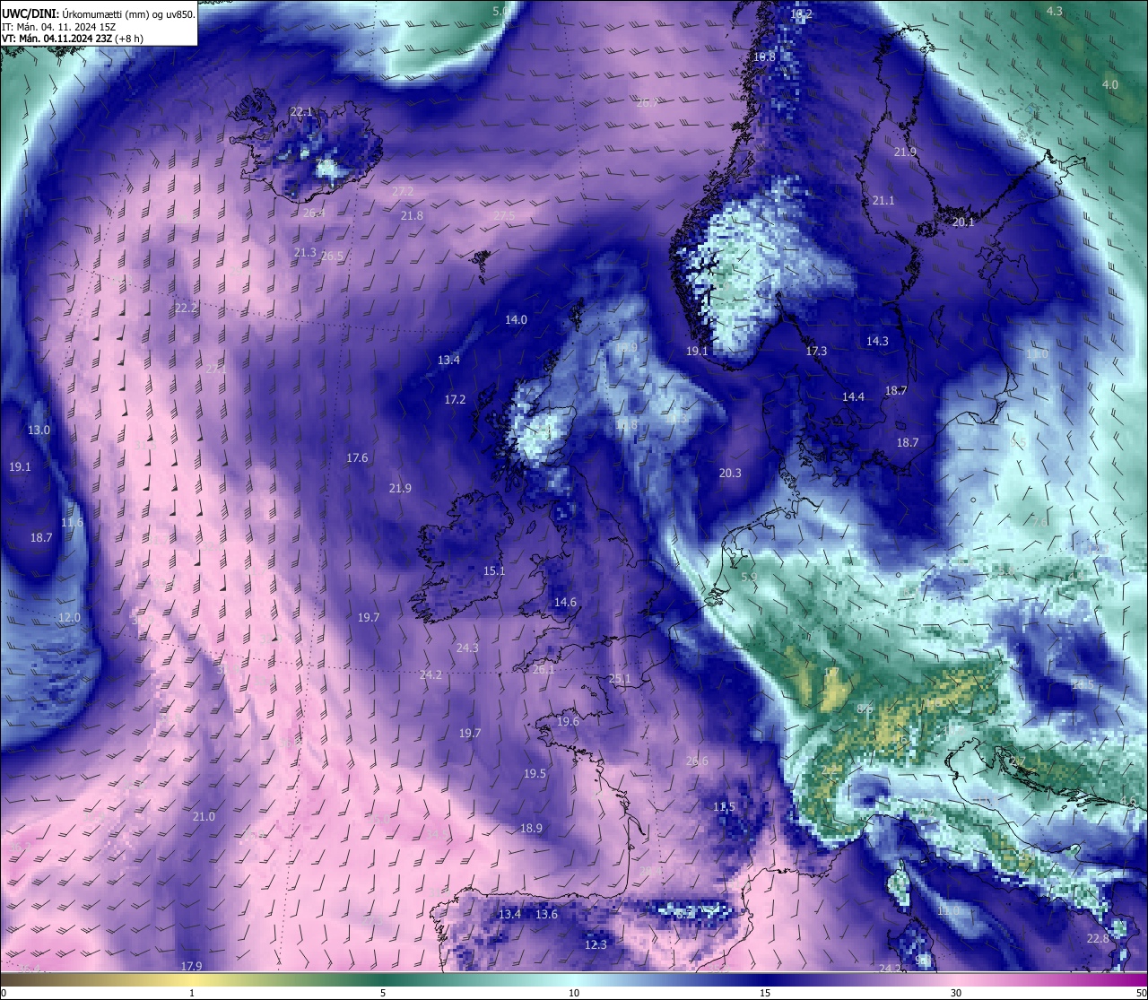
Task: Select the 26.1 value near Cornwall
Action: click(544, 670)
